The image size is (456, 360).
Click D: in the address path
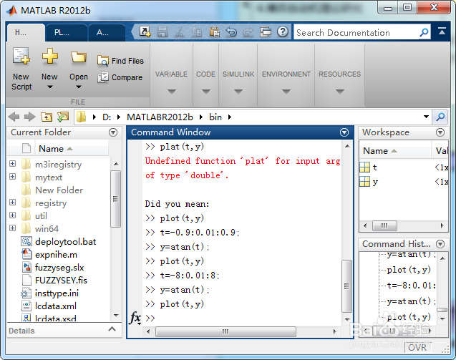(x=107, y=117)
